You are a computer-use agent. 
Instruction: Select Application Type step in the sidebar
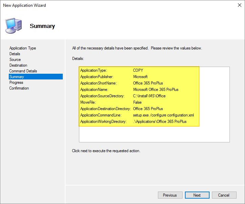[23, 48]
